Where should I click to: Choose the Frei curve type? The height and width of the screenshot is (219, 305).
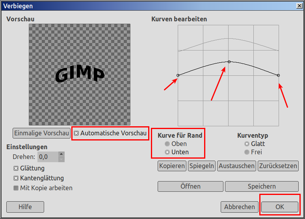(x=247, y=152)
